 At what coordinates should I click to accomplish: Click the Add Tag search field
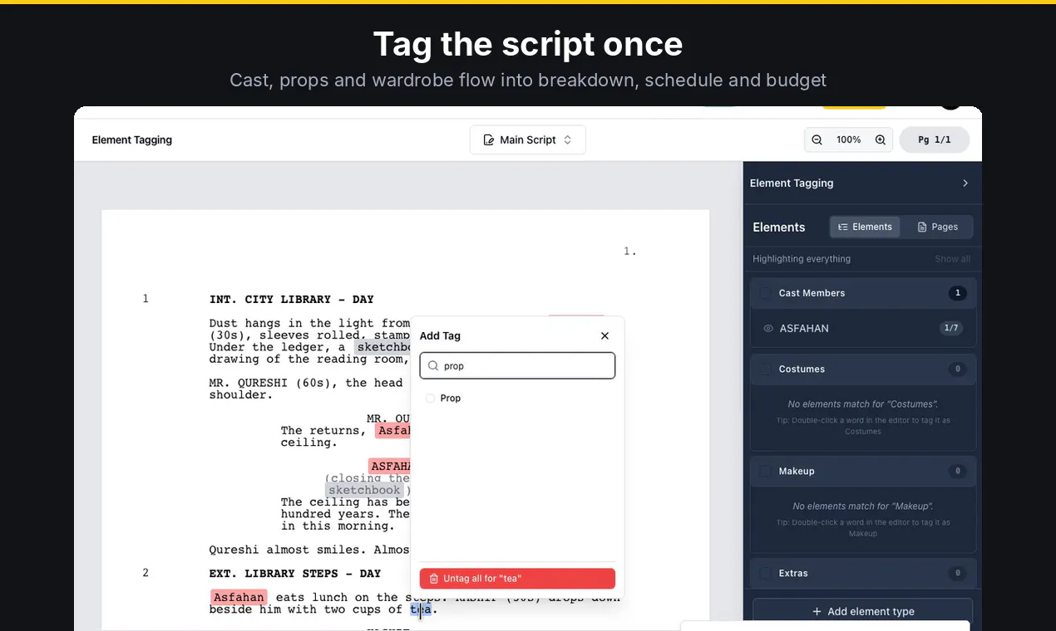[517, 366]
